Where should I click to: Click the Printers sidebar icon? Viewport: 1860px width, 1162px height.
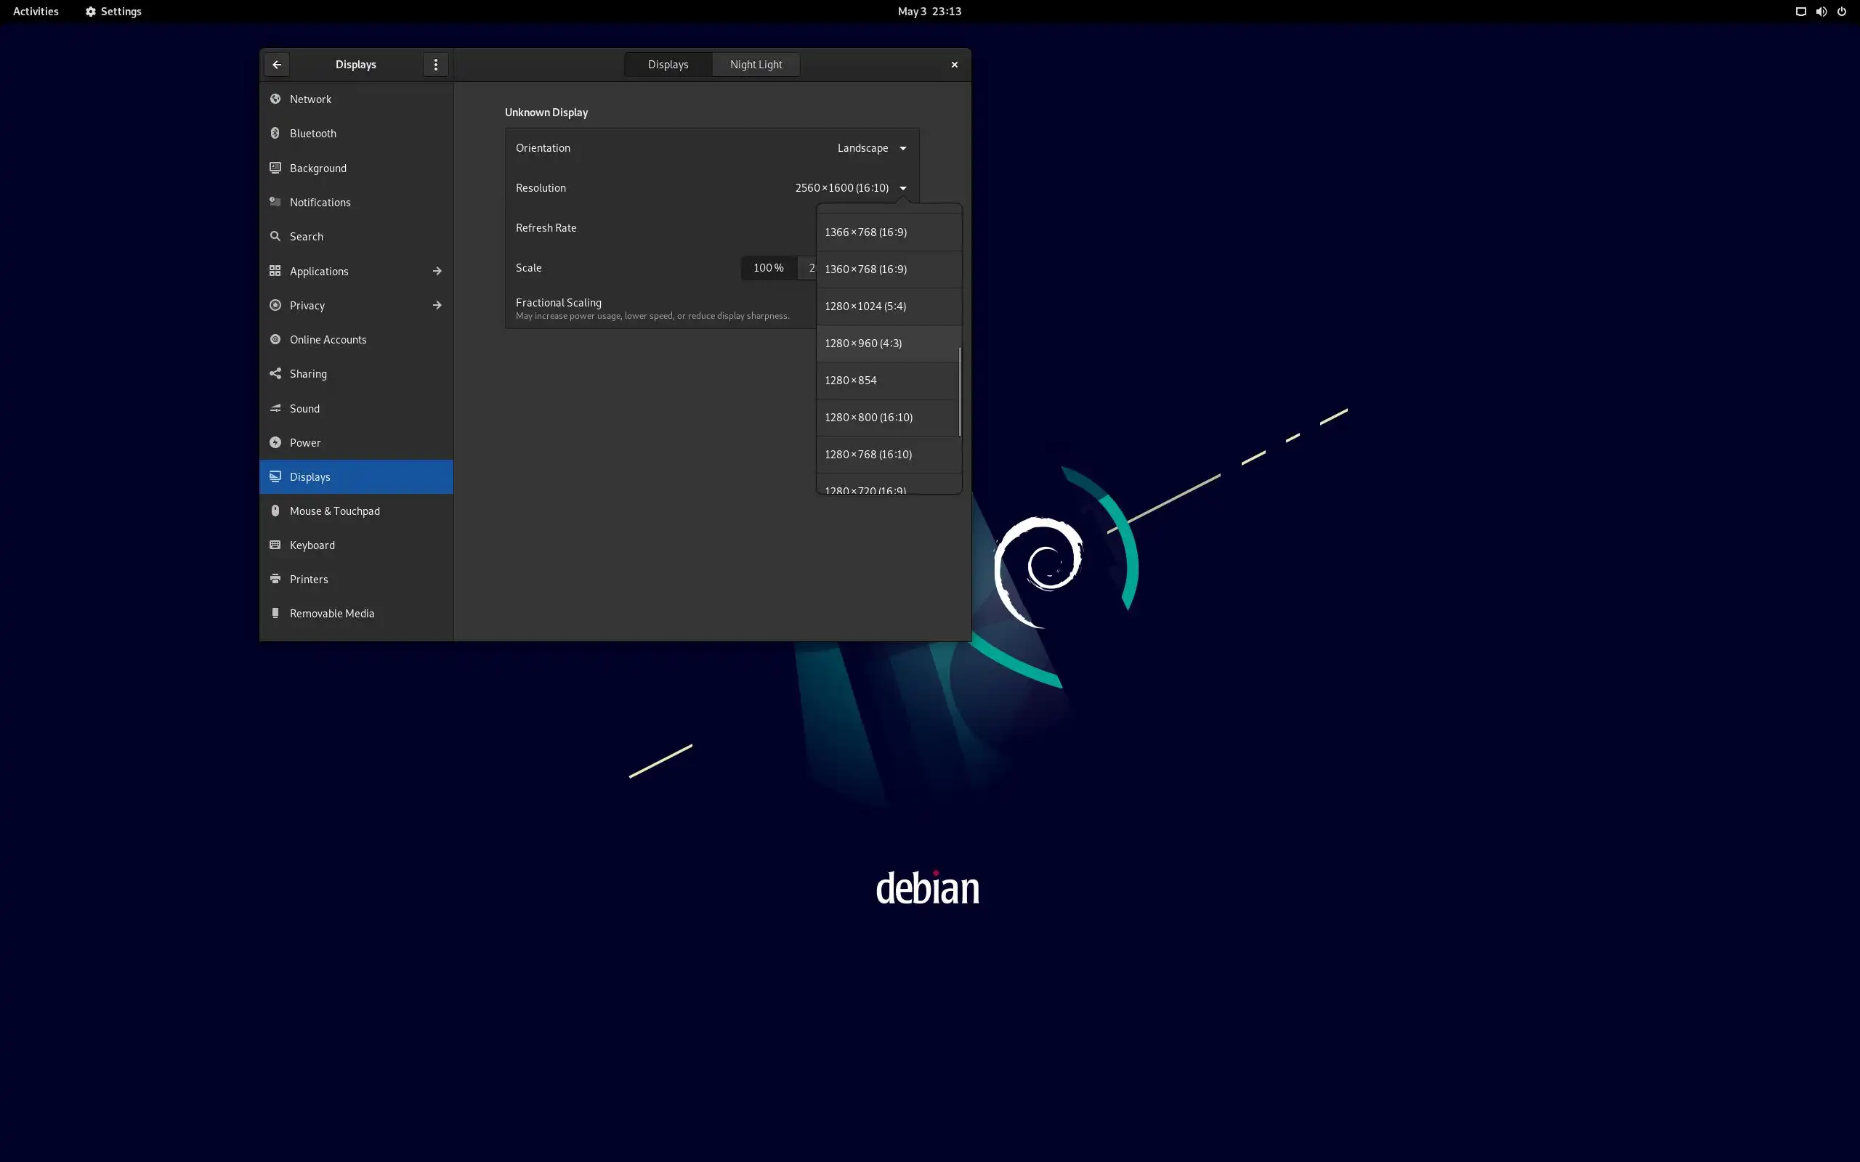pos(275,579)
